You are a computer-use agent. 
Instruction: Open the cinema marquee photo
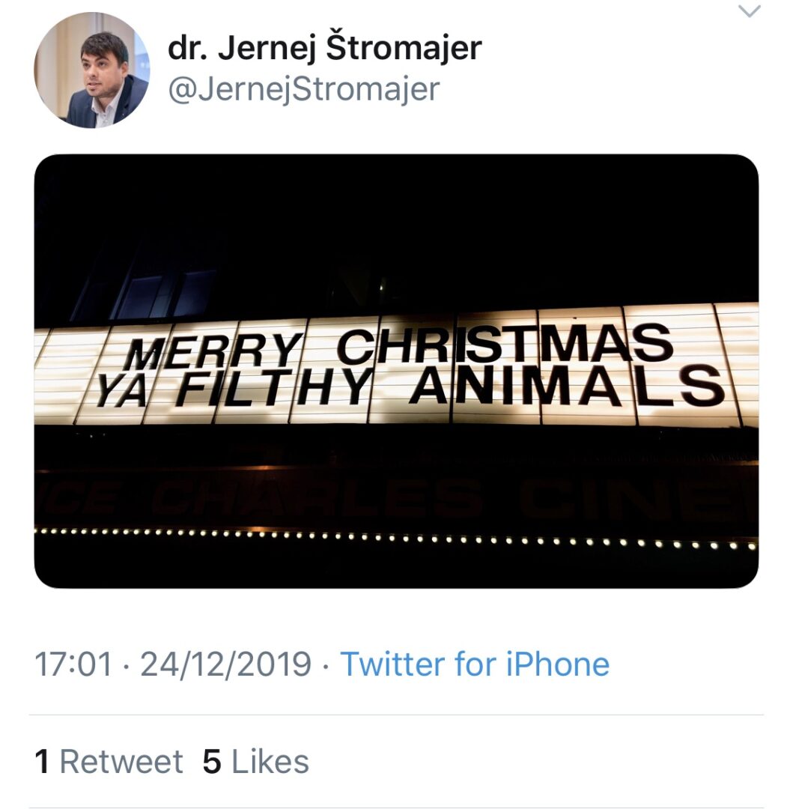click(396, 371)
